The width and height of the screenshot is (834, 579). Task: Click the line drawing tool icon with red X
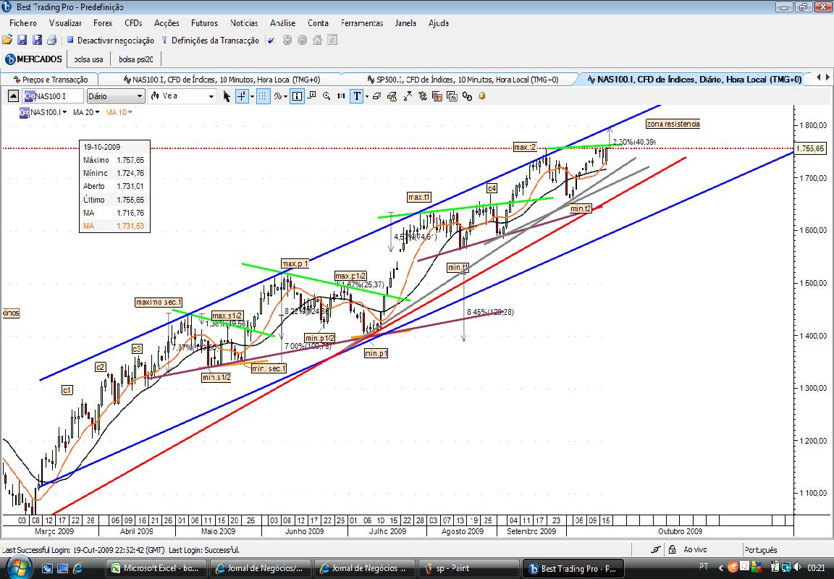click(x=408, y=96)
